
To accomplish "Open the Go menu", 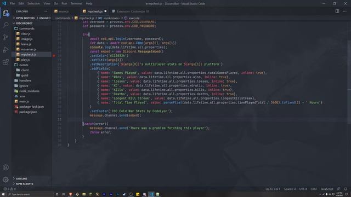I will tap(56, 4).
